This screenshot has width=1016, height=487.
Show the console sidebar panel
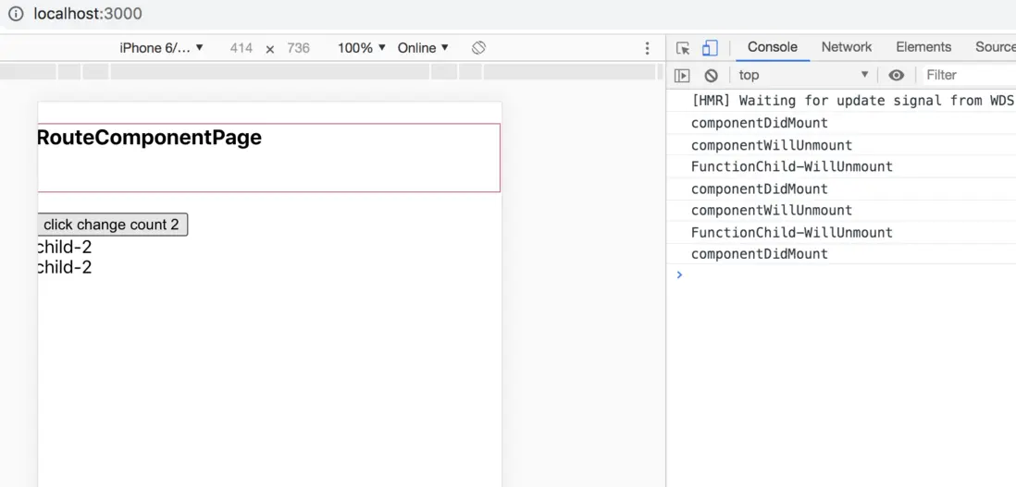(682, 76)
